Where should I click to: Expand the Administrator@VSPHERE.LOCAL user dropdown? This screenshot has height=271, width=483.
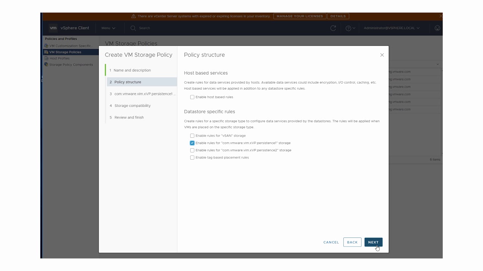coord(391,28)
